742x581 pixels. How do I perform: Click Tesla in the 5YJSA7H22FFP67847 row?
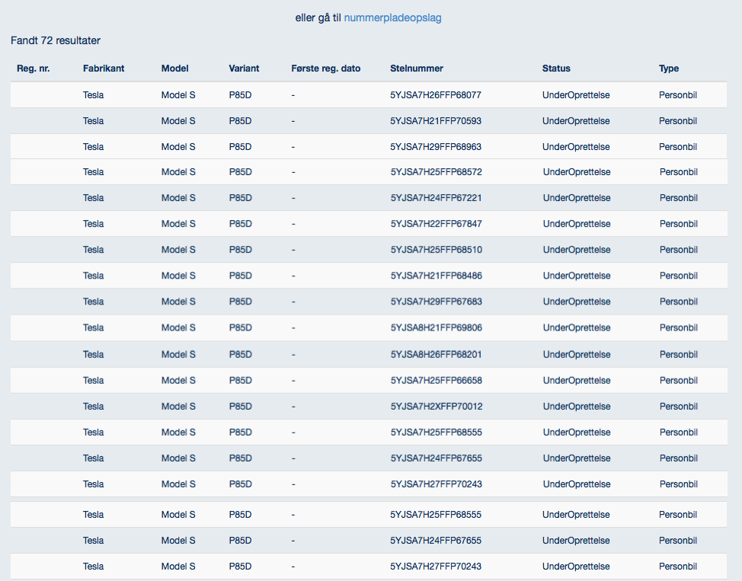click(93, 225)
